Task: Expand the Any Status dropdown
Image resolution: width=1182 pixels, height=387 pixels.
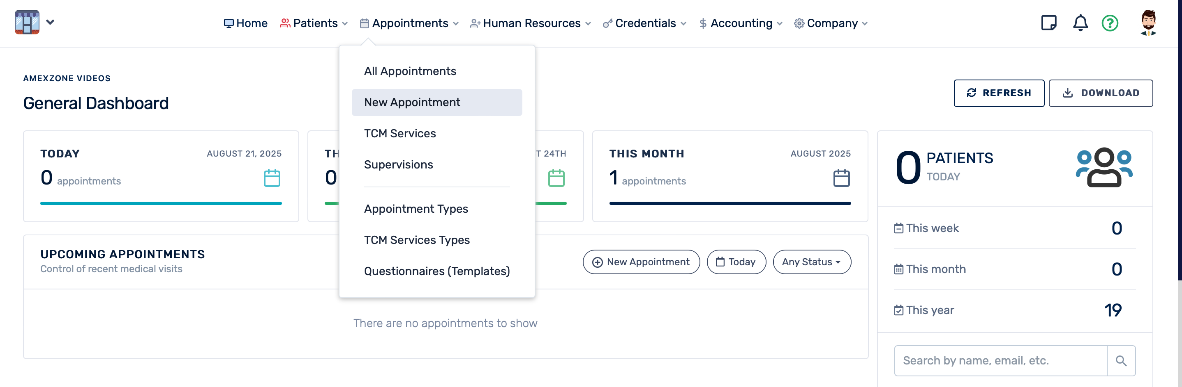Action: click(811, 262)
